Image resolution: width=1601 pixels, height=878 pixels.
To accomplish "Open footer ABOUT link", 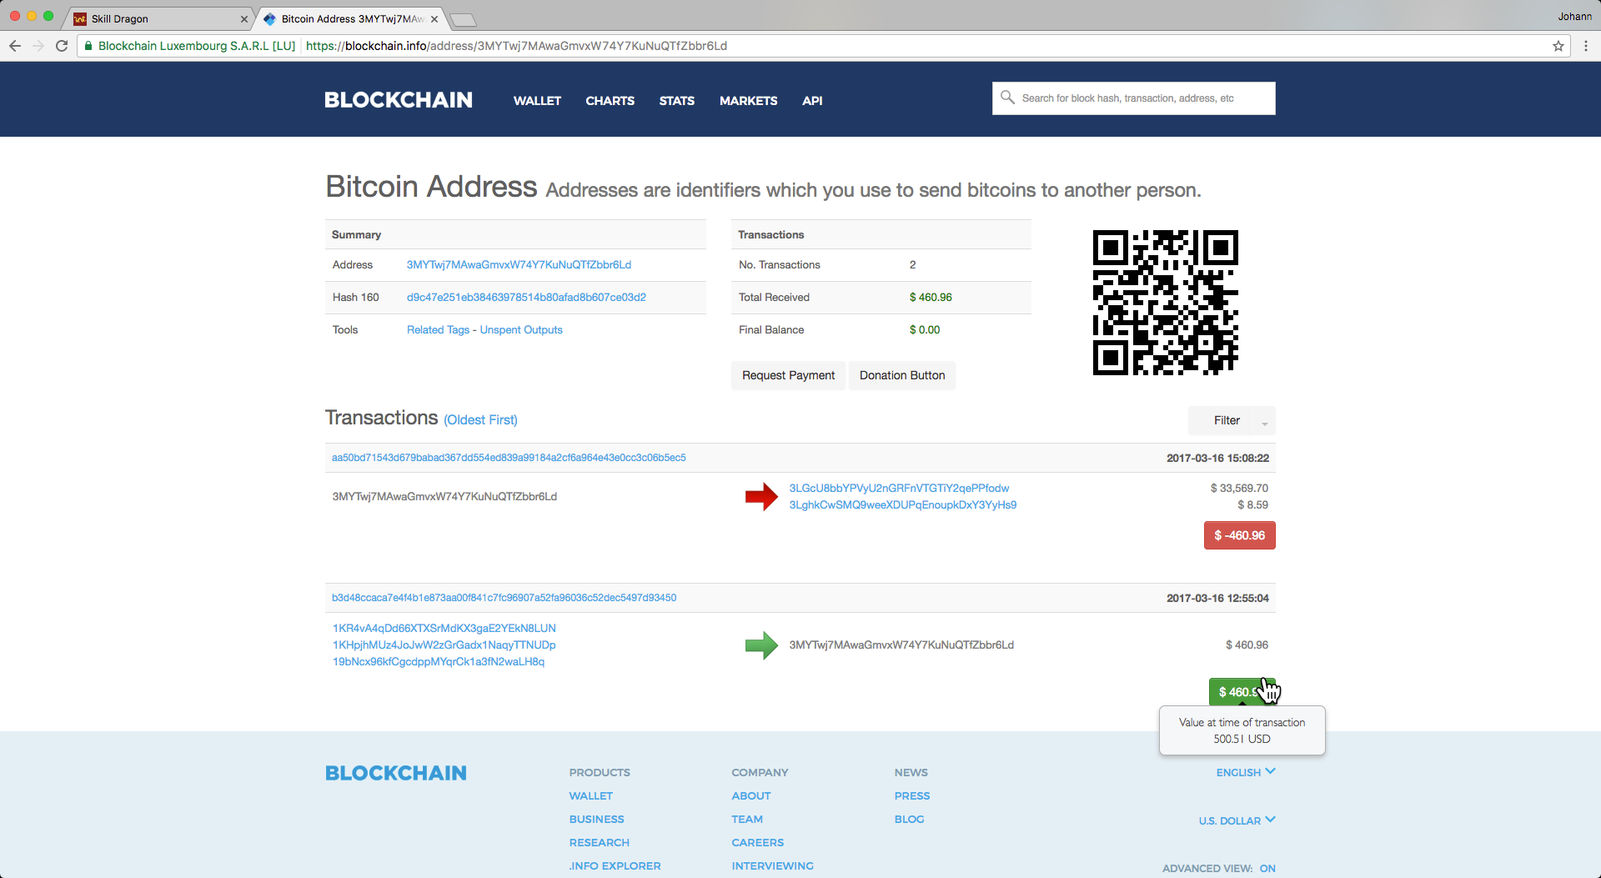I will tap(751, 795).
